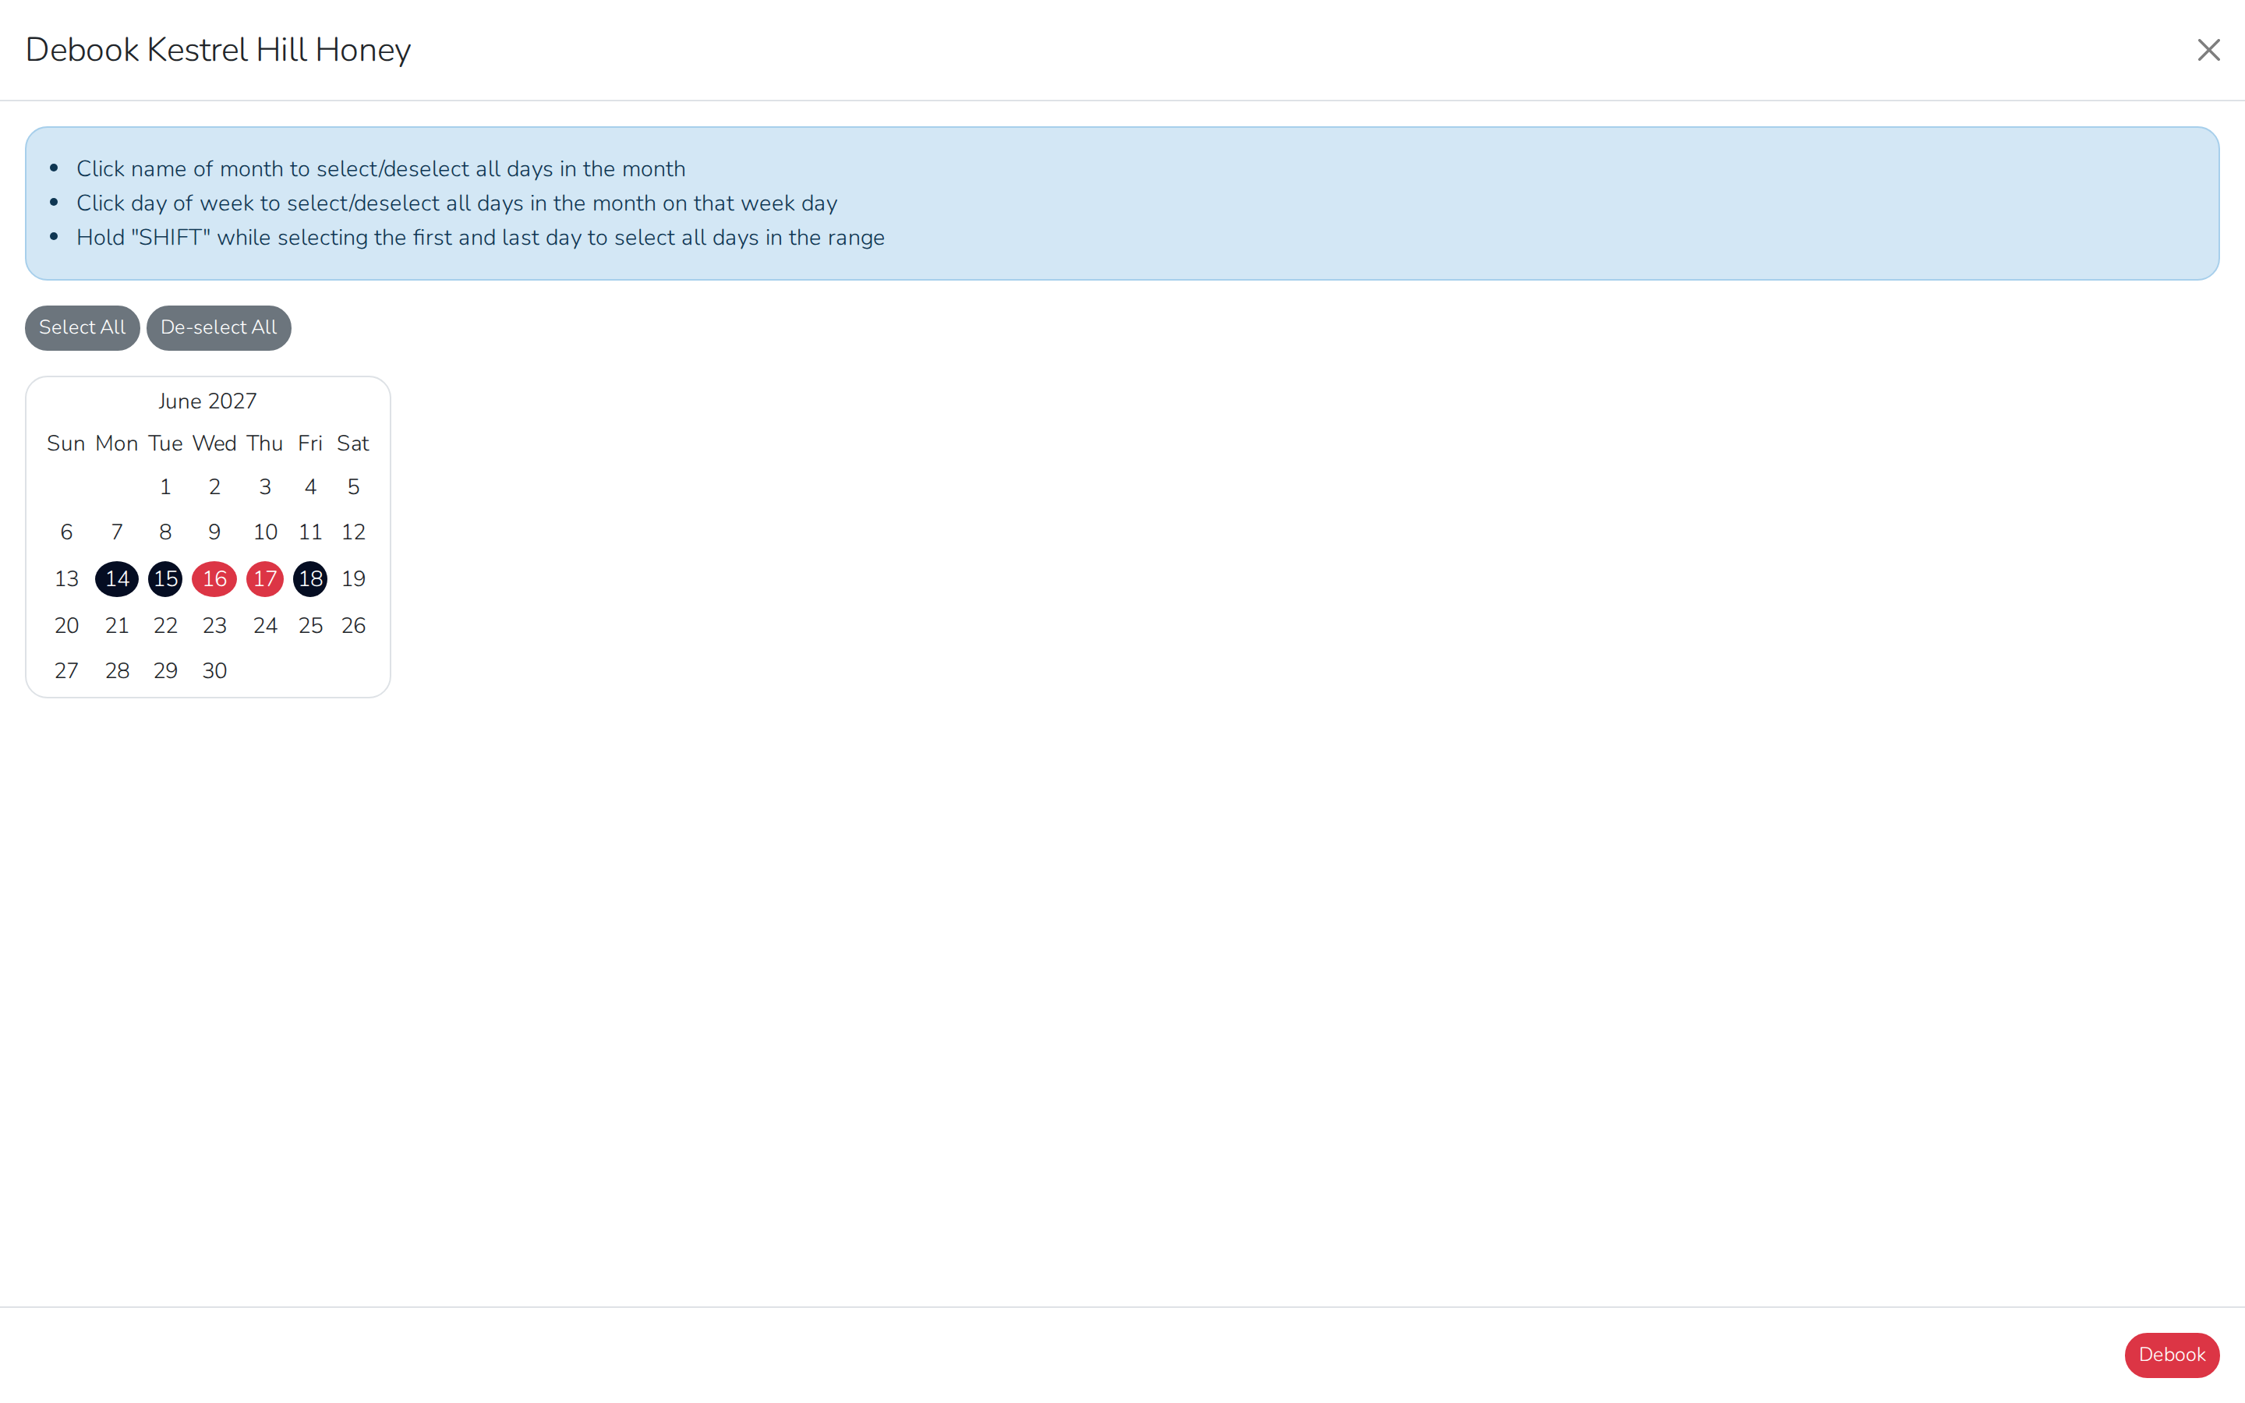Select day 28 in June calendar

(x=117, y=671)
